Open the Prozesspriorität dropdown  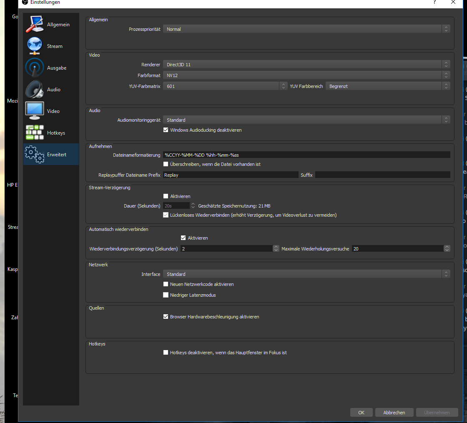[306, 29]
